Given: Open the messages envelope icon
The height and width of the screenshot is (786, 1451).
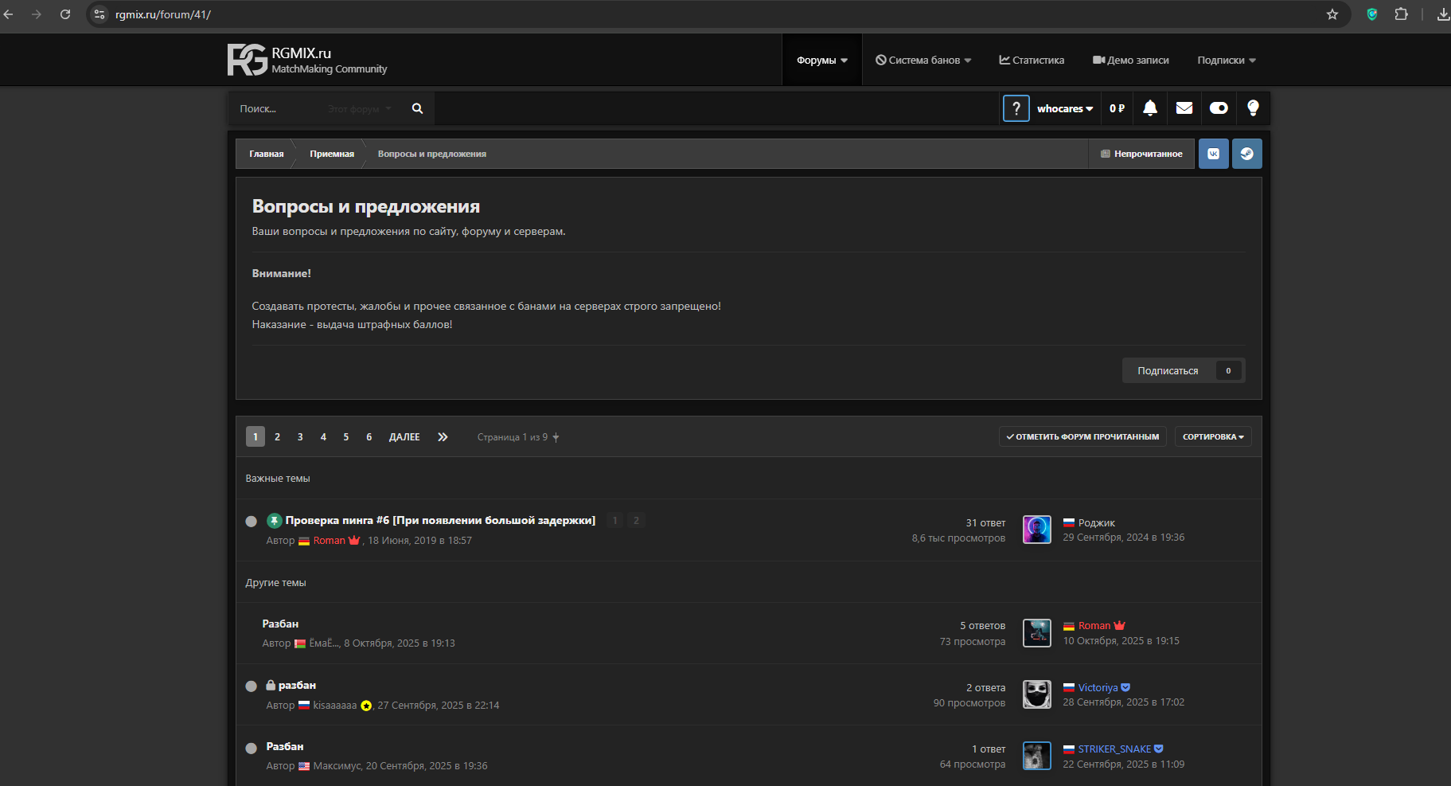Looking at the screenshot, I should pos(1184,108).
